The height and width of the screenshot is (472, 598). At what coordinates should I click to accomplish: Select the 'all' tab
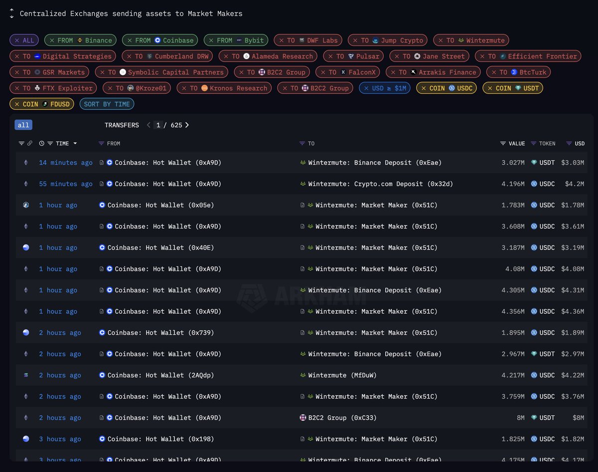(23, 125)
